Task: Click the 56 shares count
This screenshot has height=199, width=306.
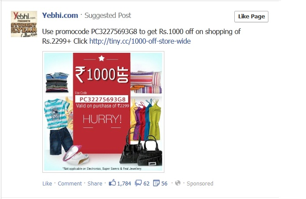Action: tap(164, 183)
